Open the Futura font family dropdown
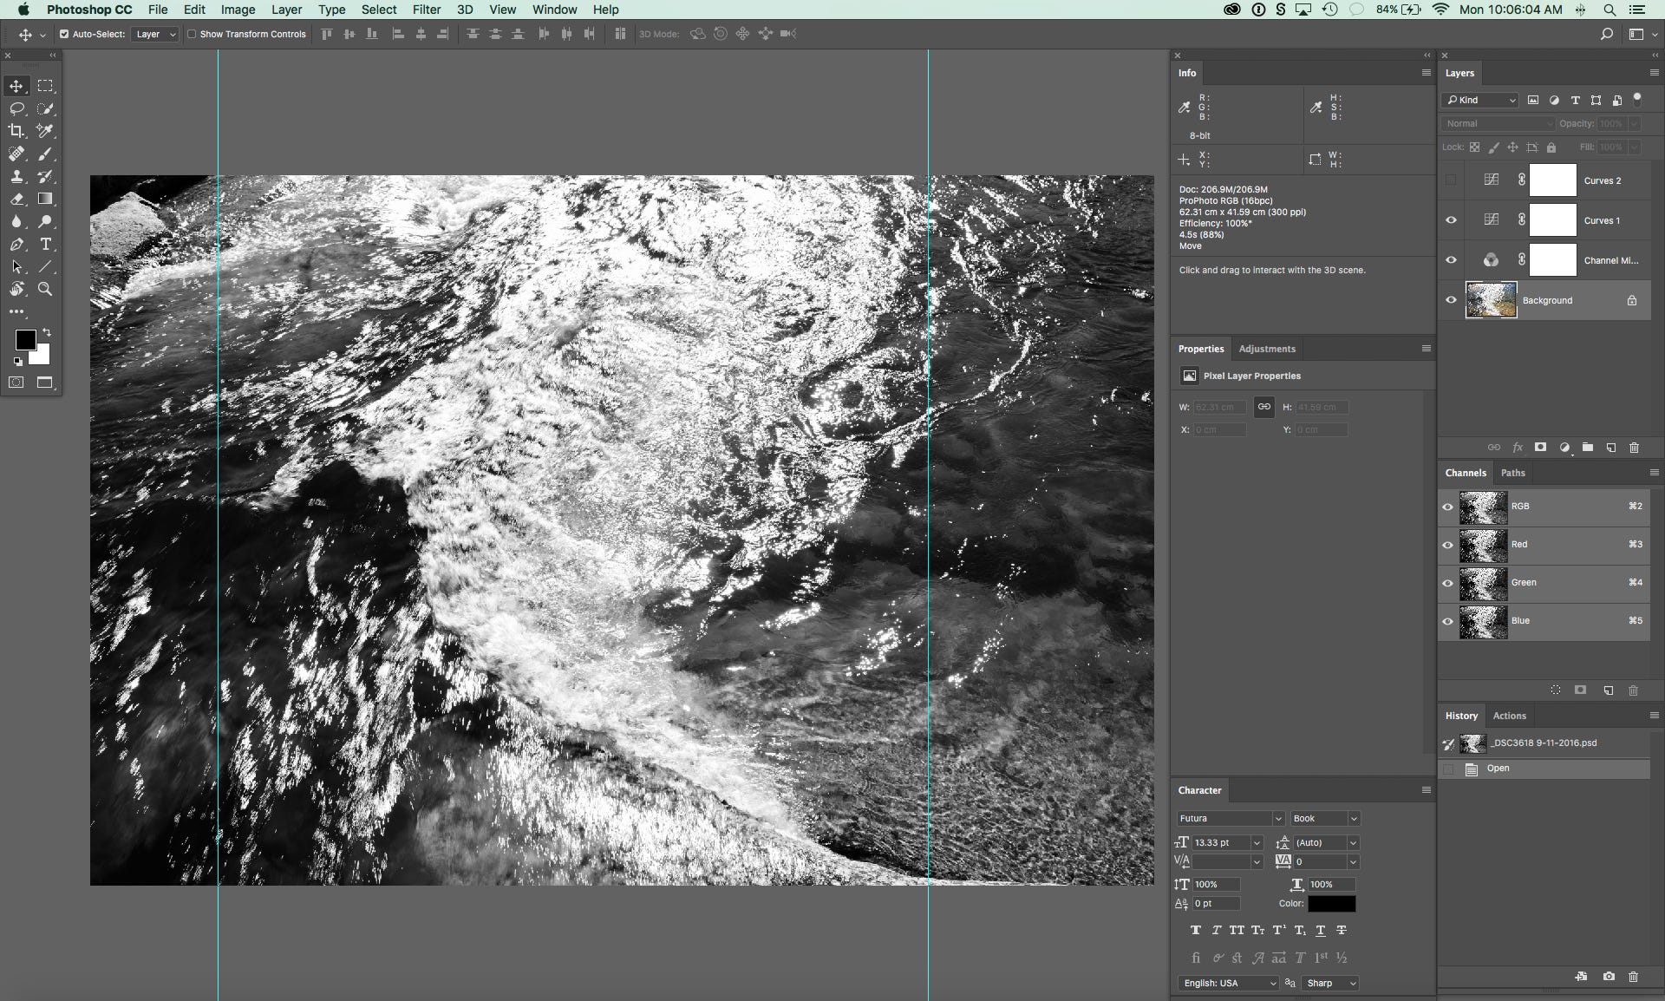 pos(1230,818)
